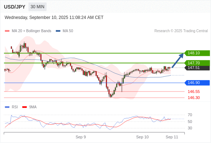Click the blue MA 50 legend swatch
This screenshot has height=143, width=211.
(58, 31)
